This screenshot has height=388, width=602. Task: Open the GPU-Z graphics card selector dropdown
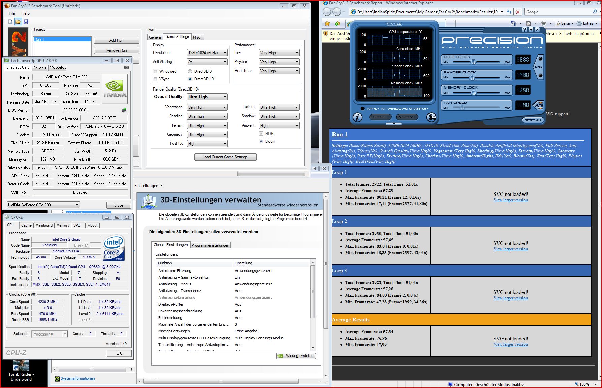(43, 205)
